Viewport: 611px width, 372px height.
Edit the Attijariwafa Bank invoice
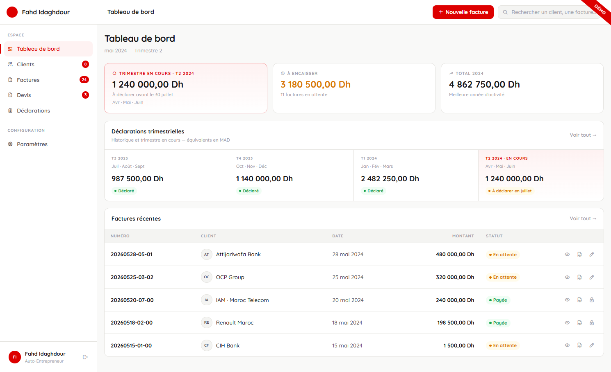tap(592, 255)
